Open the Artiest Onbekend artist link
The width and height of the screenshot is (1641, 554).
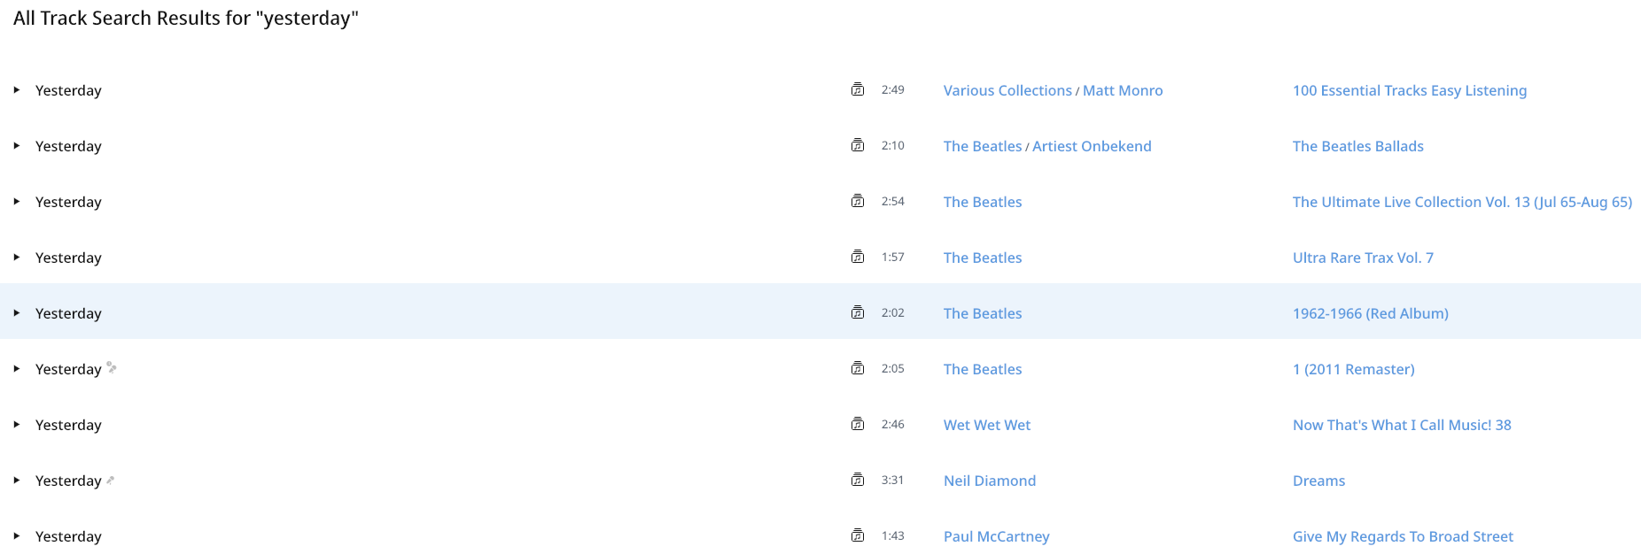click(x=1092, y=146)
